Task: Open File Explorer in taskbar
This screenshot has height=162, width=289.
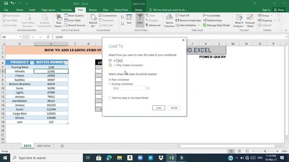Action: [x=119, y=158]
